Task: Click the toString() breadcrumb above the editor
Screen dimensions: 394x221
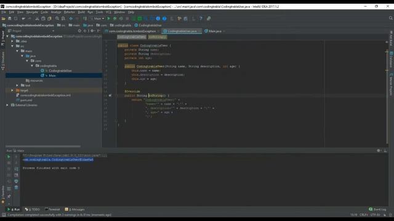Action: [158, 37]
